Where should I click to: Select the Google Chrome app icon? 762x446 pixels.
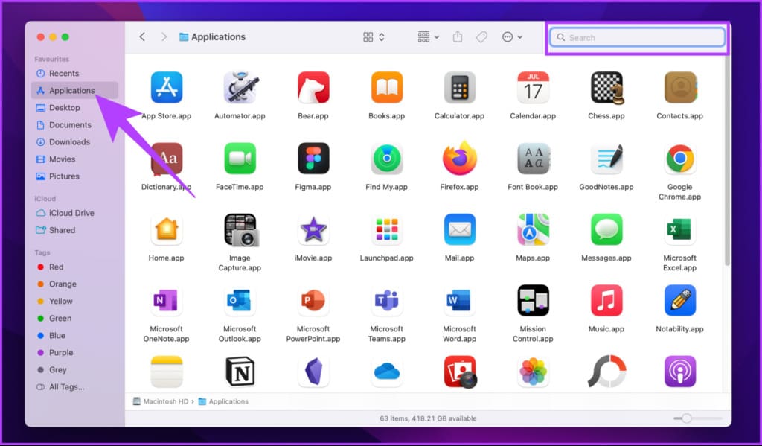tap(680, 159)
